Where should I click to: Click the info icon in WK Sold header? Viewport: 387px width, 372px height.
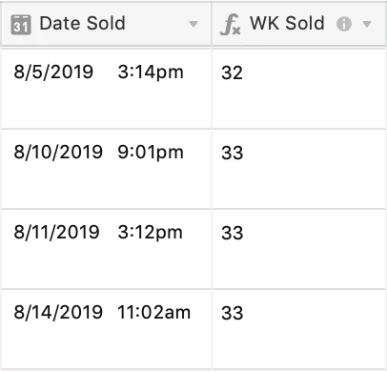(344, 24)
